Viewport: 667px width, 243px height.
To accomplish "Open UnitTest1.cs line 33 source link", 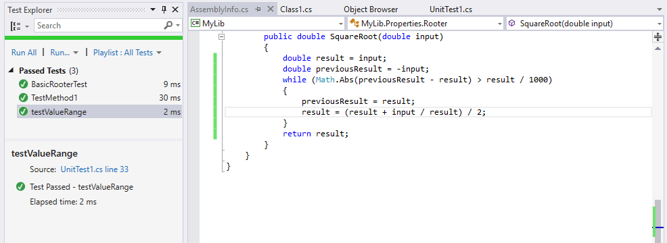I will [x=95, y=169].
